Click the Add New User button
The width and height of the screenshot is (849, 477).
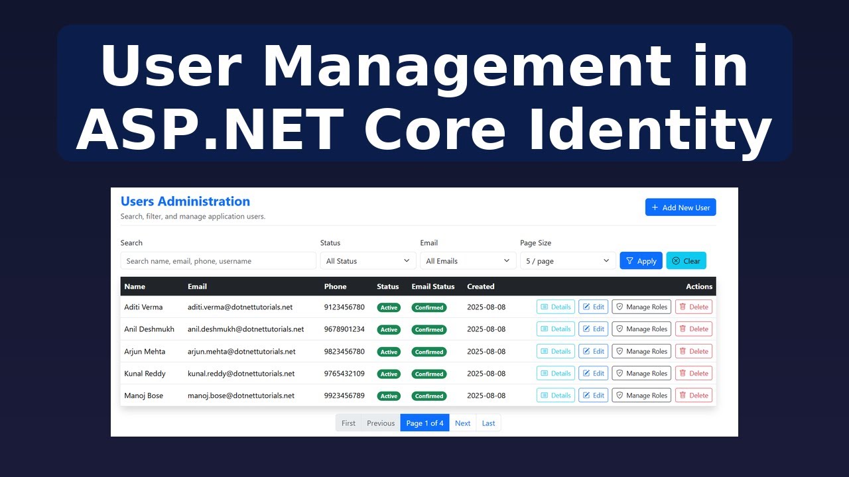pyautogui.click(x=681, y=207)
